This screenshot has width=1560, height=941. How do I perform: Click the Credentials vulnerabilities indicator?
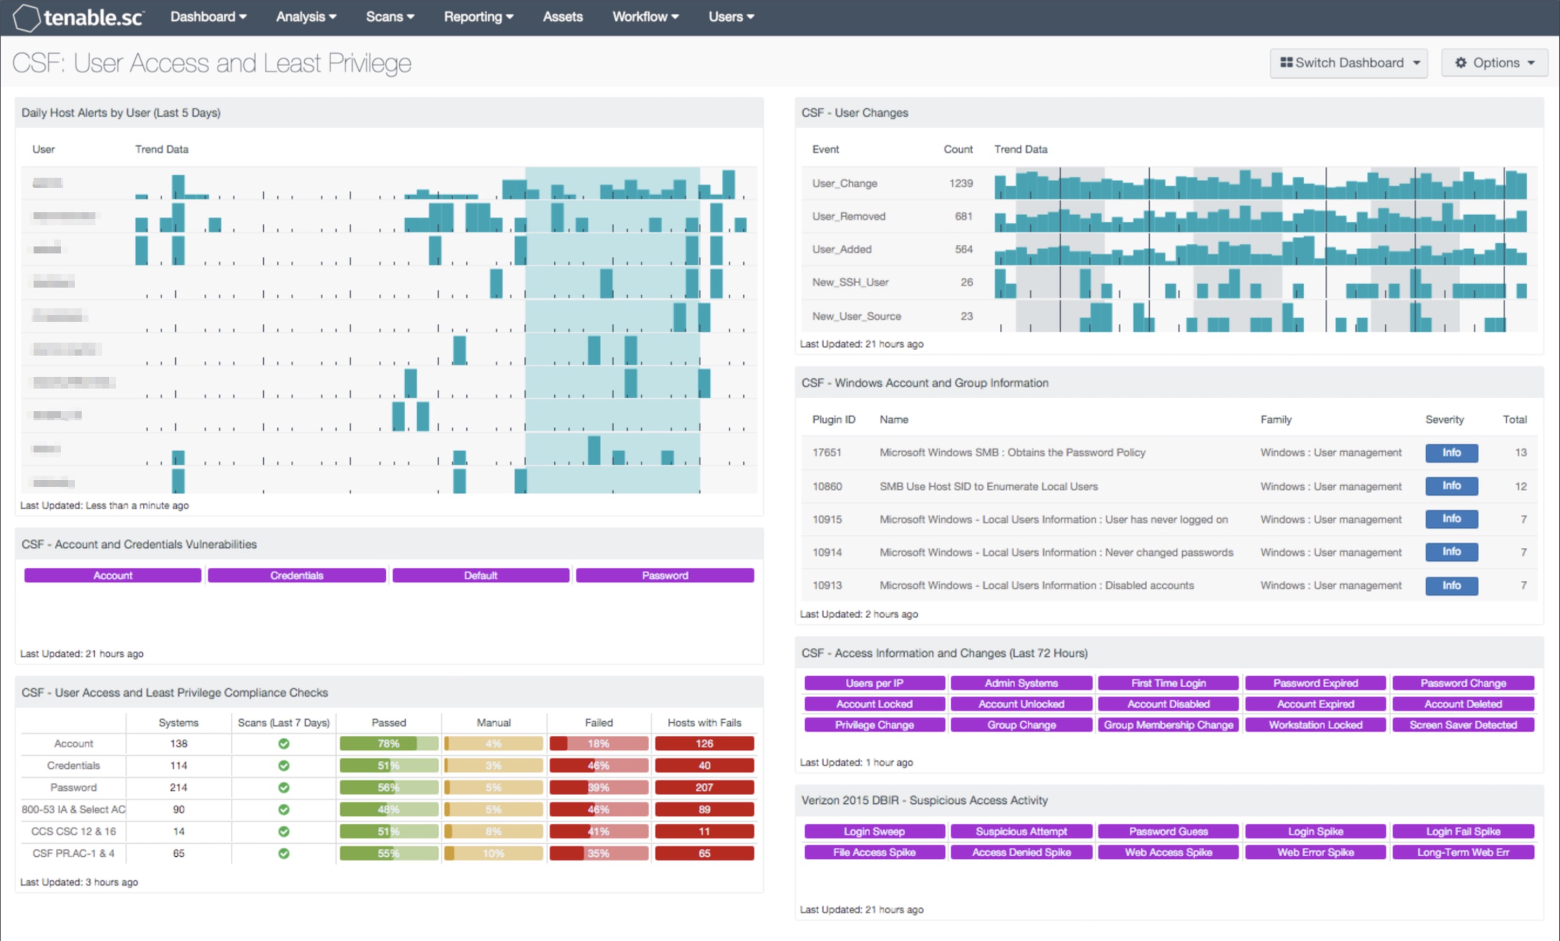point(296,575)
